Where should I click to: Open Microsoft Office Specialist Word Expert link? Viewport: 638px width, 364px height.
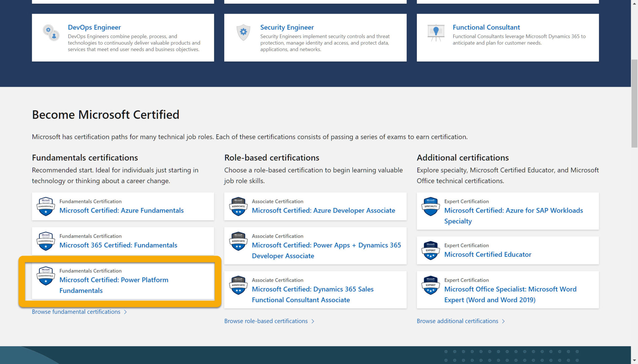click(x=510, y=294)
